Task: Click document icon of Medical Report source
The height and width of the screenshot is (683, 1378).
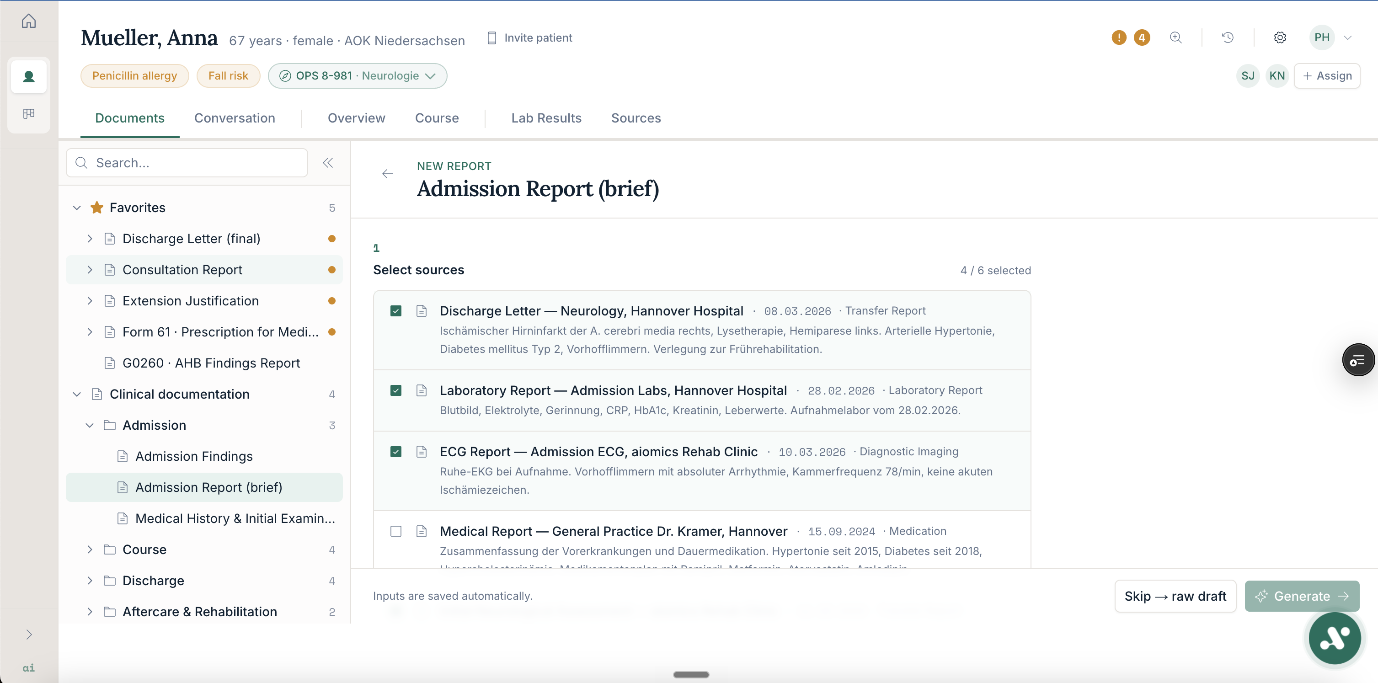Action: tap(422, 531)
